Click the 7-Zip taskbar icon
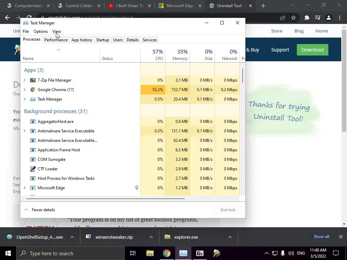The height and width of the screenshot is (260, 347). tap(200, 253)
